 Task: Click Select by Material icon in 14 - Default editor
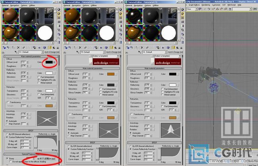tap(183, 38)
